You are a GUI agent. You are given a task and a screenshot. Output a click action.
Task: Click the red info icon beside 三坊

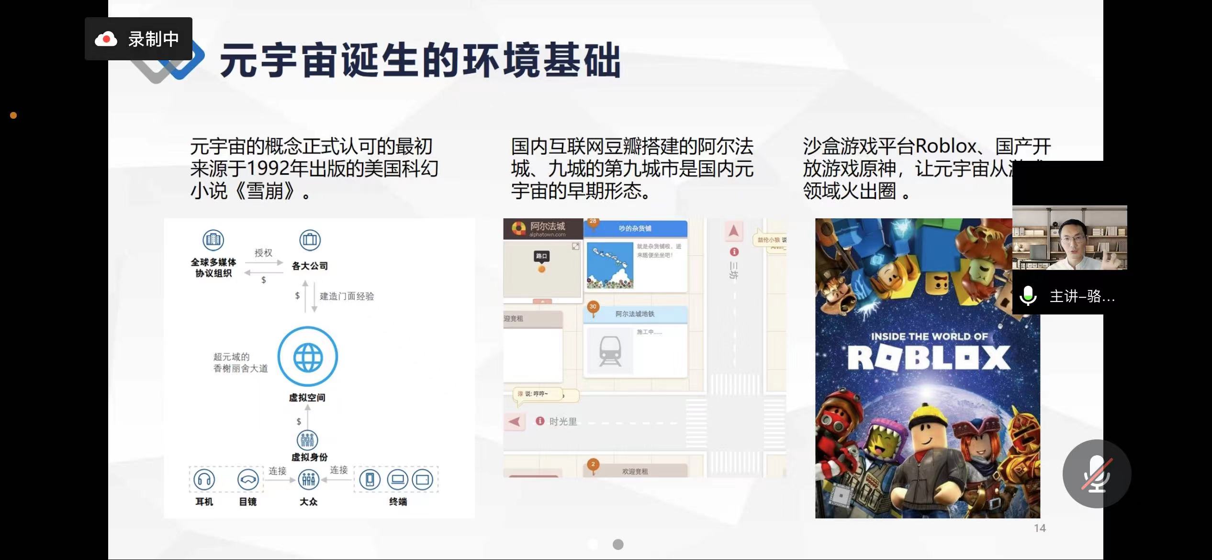pyautogui.click(x=734, y=252)
